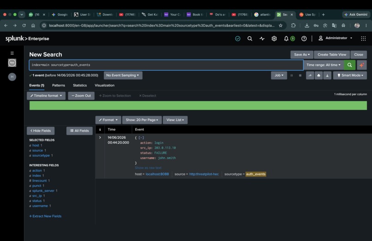
Task: Click source value http:threatpilot-hec
Action: pos(204,174)
